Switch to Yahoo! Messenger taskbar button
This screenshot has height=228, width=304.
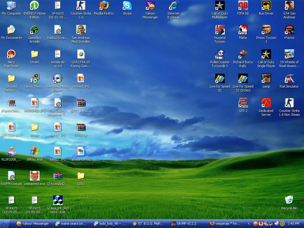point(33,224)
